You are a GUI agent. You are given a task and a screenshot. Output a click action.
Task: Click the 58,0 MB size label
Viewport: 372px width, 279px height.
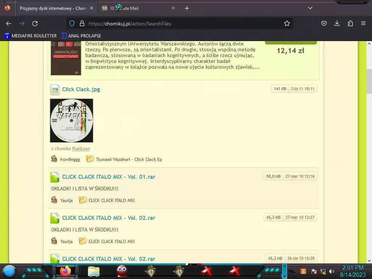(x=273, y=176)
